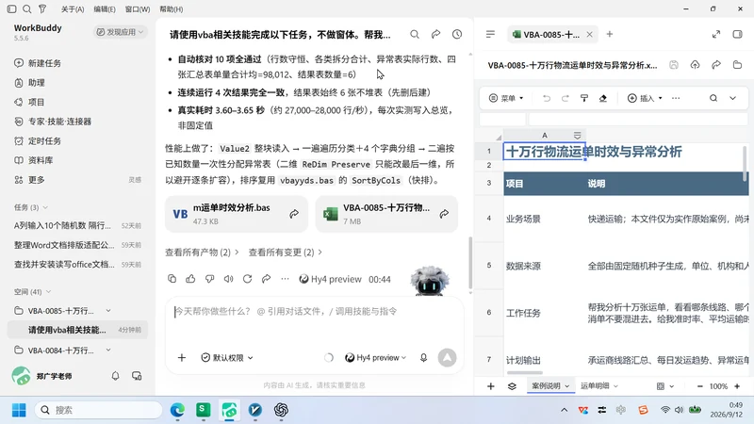The width and height of the screenshot is (754, 424).
Task: View 查看所有变更 (2) link
Action: [x=286, y=252]
